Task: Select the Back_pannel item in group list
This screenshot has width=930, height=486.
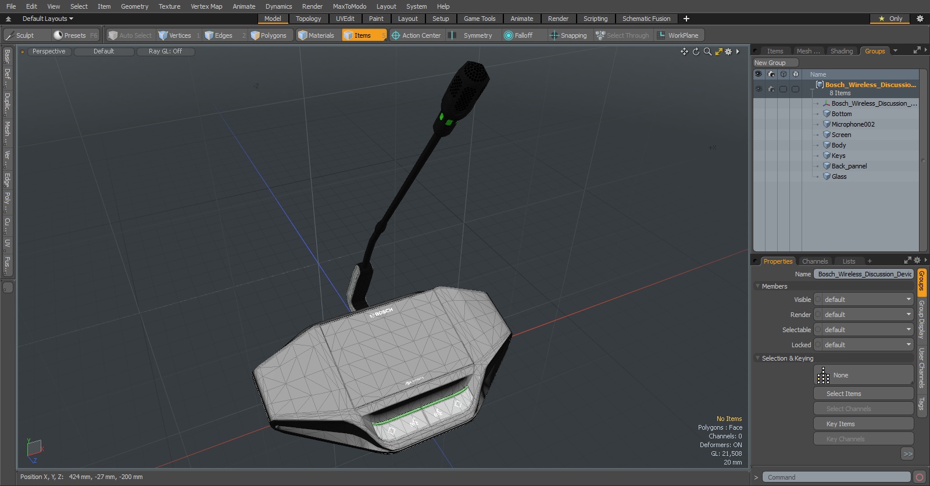Action: [x=849, y=166]
